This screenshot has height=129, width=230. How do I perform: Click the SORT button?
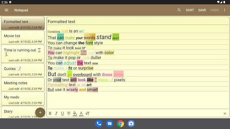click(x=190, y=10)
